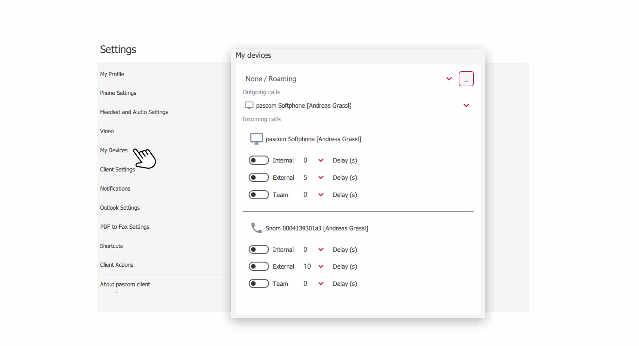Image resolution: width=639 pixels, height=346 pixels.
Task: Click the pascom Softphone name under Incoming calls
Action: [313, 139]
